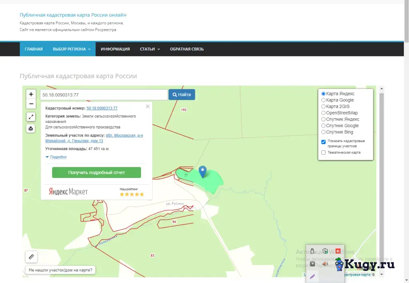Open cadastral number link 50:18:0090313:77
The image size is (409, 283).
point(102,108)
